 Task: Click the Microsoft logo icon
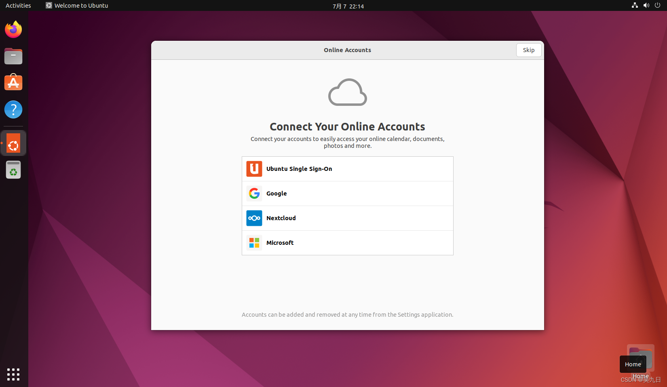click(x=254, y=243)
